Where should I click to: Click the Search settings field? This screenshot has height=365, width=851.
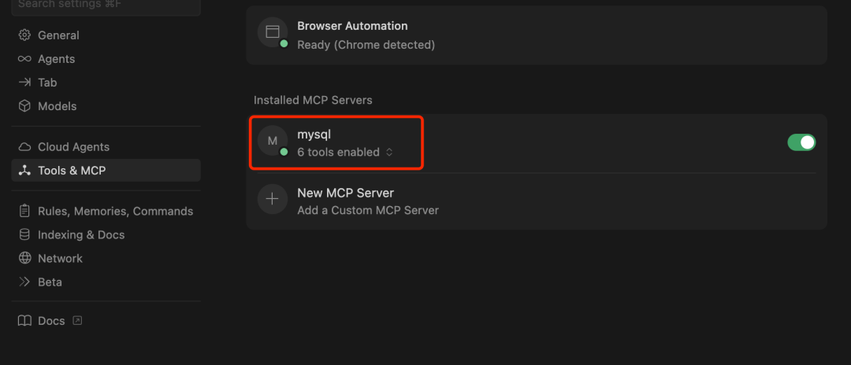point(106,6)
